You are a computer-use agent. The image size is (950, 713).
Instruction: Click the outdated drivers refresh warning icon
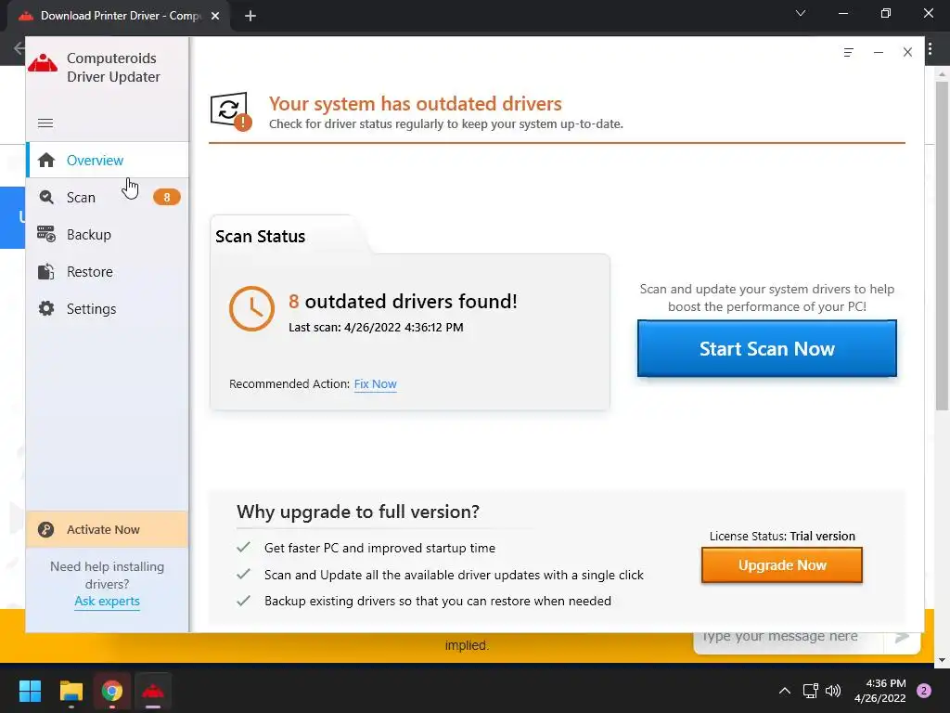(x=231, y=111)
